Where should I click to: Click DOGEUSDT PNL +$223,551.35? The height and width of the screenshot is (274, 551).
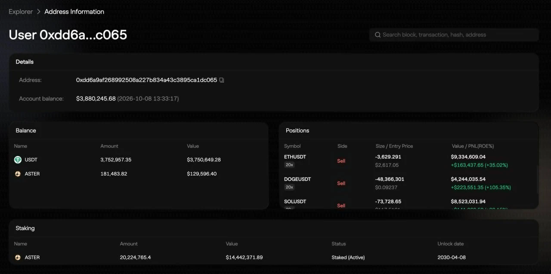click(x=467, y=187)
